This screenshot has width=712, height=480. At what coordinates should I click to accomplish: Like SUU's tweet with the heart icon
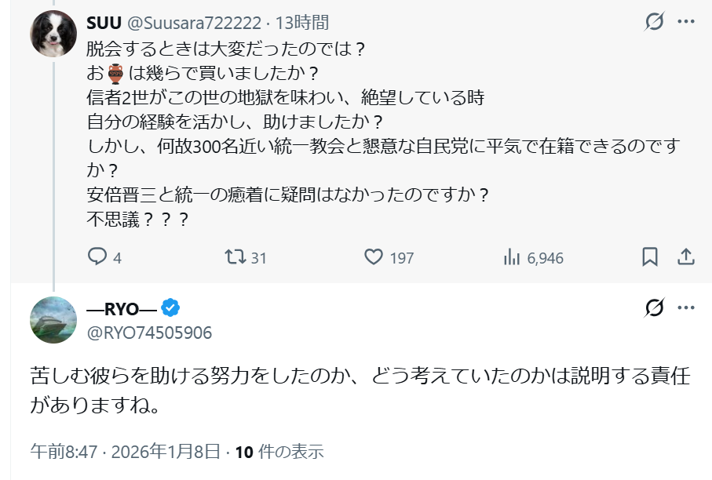374,257
